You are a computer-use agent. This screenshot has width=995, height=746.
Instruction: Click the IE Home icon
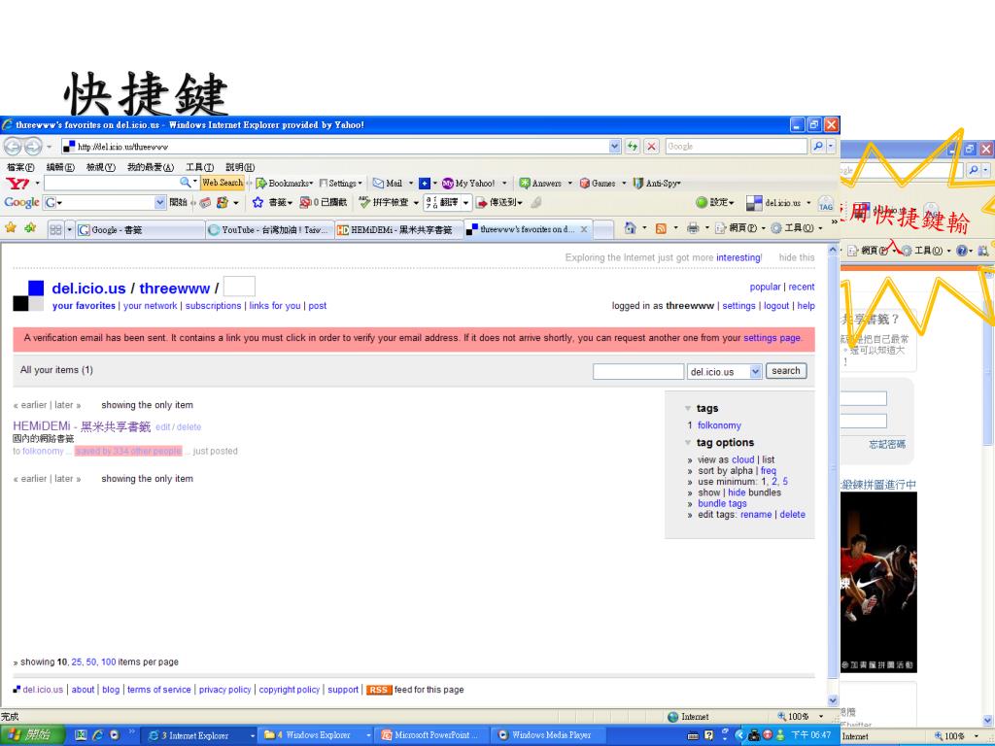point(630,228)
